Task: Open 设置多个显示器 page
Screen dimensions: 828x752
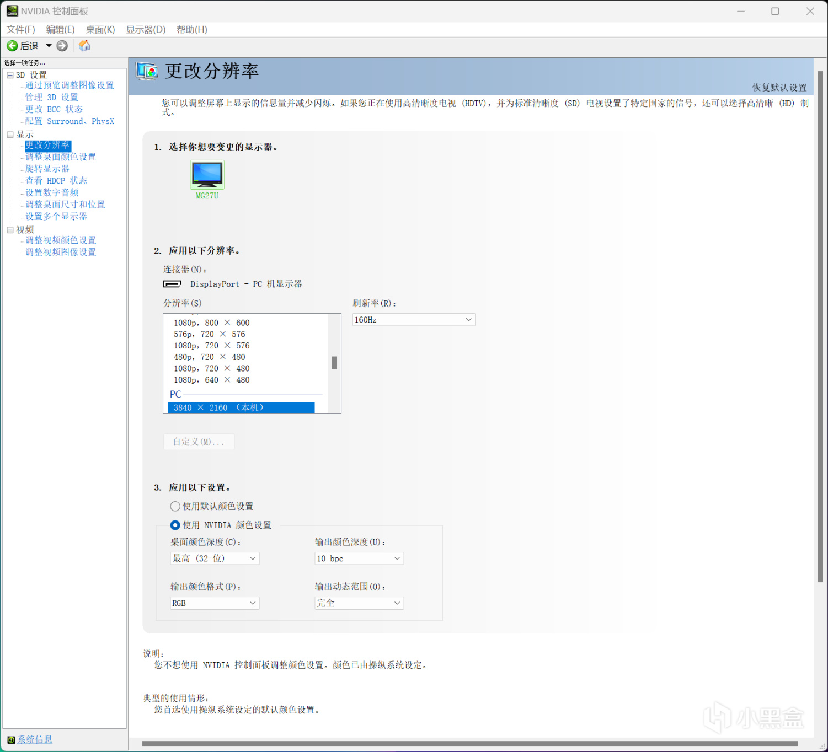Action: pos(56,217)
